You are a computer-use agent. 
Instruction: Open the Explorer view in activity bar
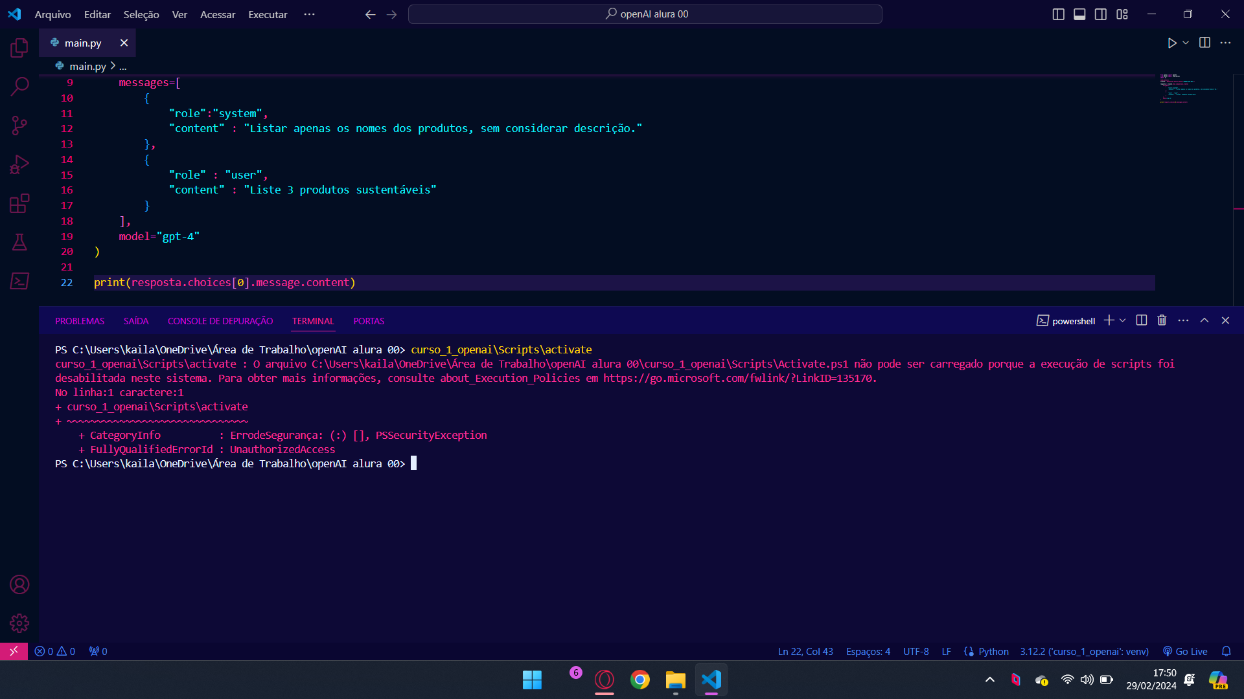19,47
